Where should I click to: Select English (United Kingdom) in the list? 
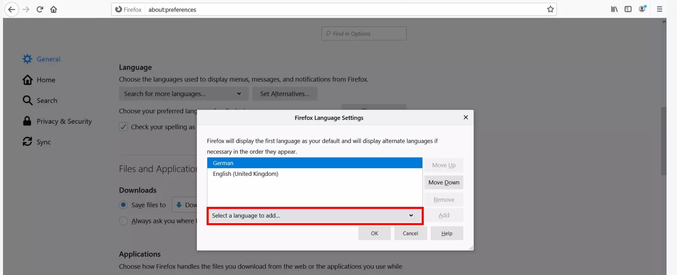click(x=315, y=174)
